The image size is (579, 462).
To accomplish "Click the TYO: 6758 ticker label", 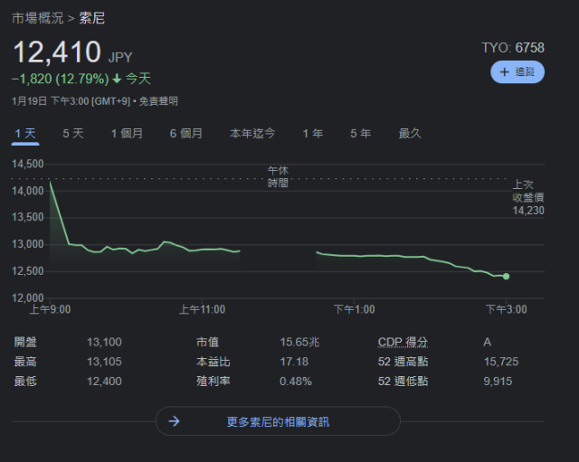I will [513, 48].
